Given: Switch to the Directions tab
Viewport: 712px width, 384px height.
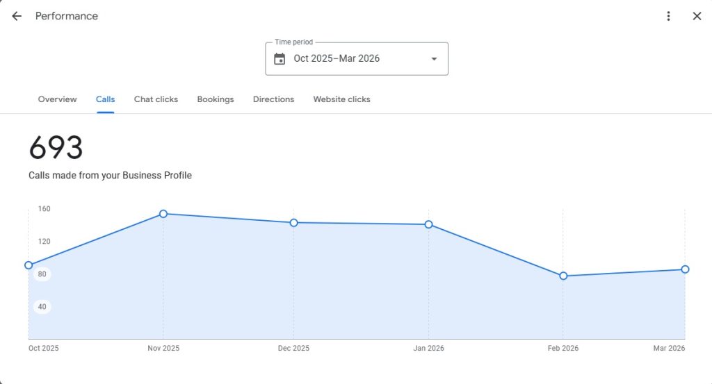Looking at the screenshot, I should 273,99.
